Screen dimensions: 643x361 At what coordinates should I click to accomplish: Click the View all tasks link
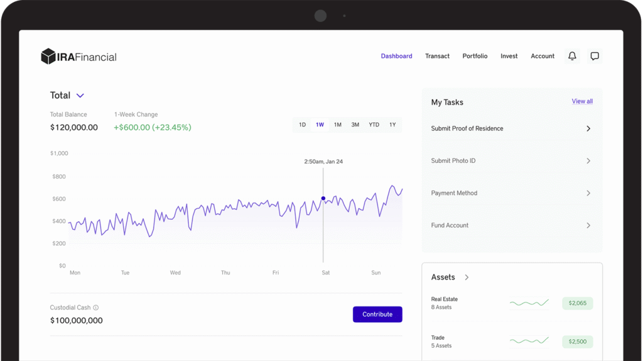pyautogui.click(x=583, y=101)
